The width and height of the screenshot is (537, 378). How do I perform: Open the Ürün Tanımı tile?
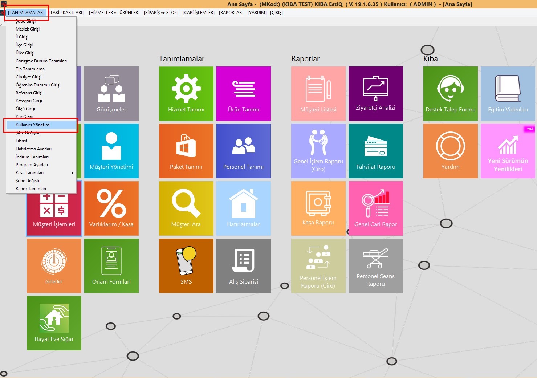click(x=243, y=93)
